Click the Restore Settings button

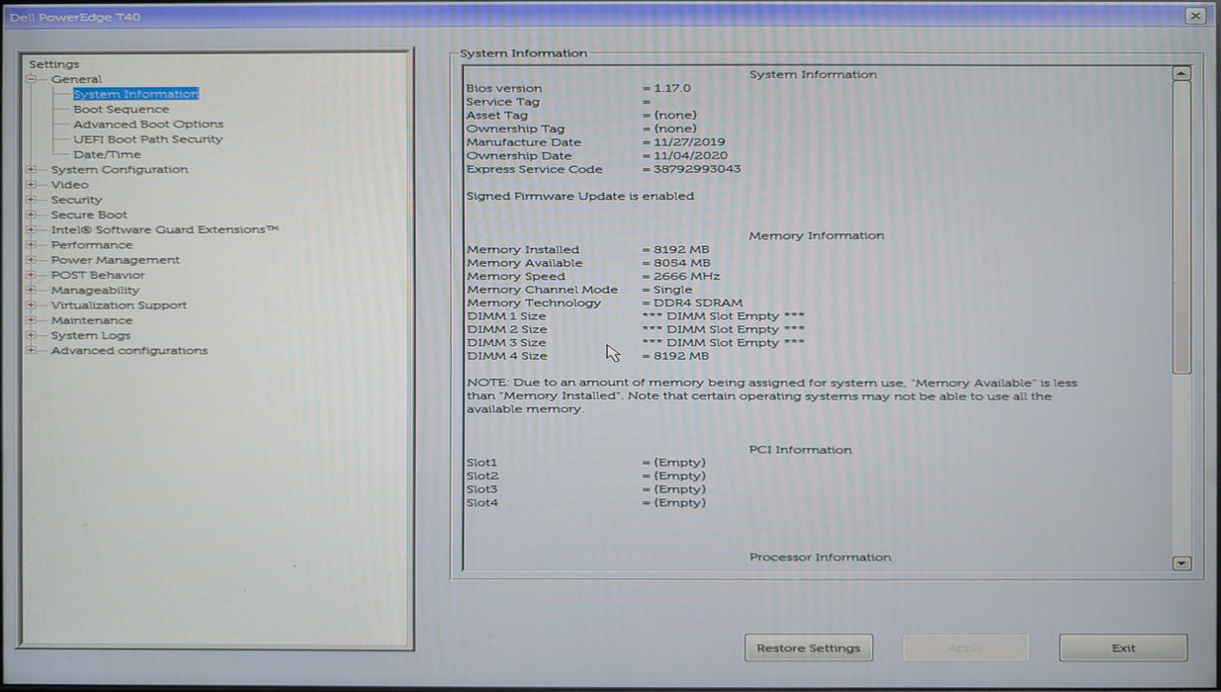pos(809,649)
